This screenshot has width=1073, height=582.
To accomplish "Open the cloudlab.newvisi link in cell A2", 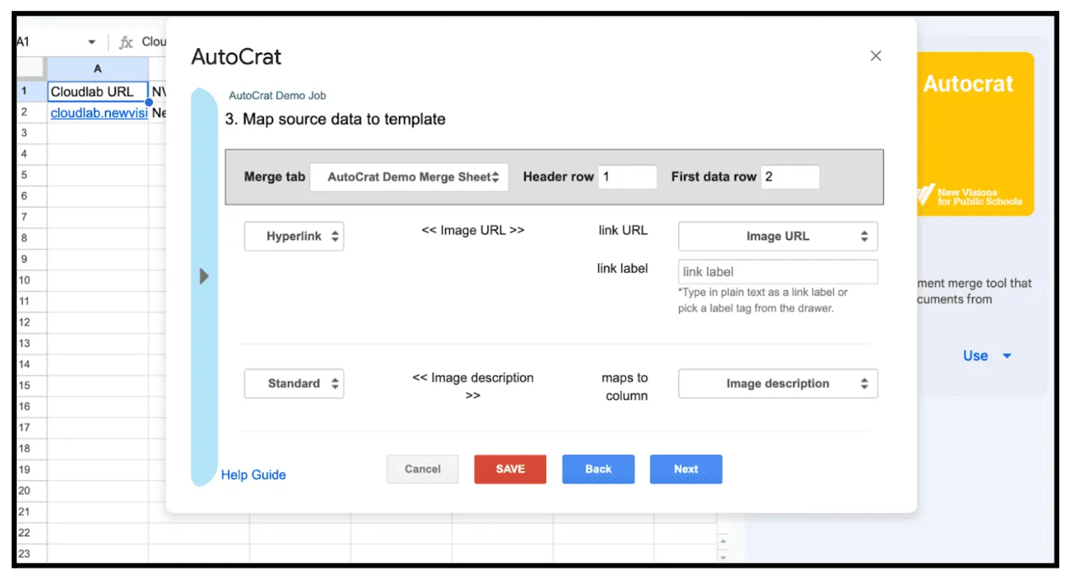I will coord(99,113).
